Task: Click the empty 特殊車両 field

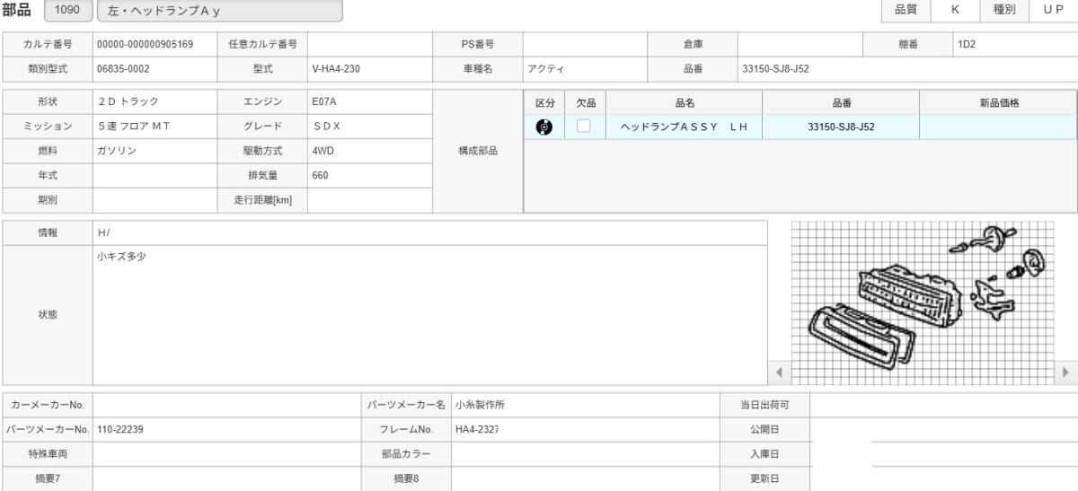Action: (226, 454)
